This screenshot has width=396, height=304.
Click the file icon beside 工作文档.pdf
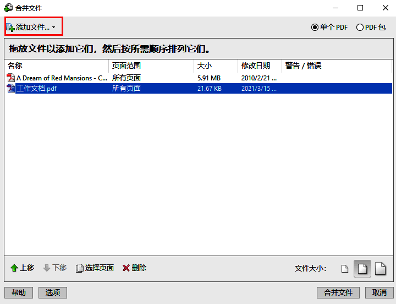pos(10,89)
